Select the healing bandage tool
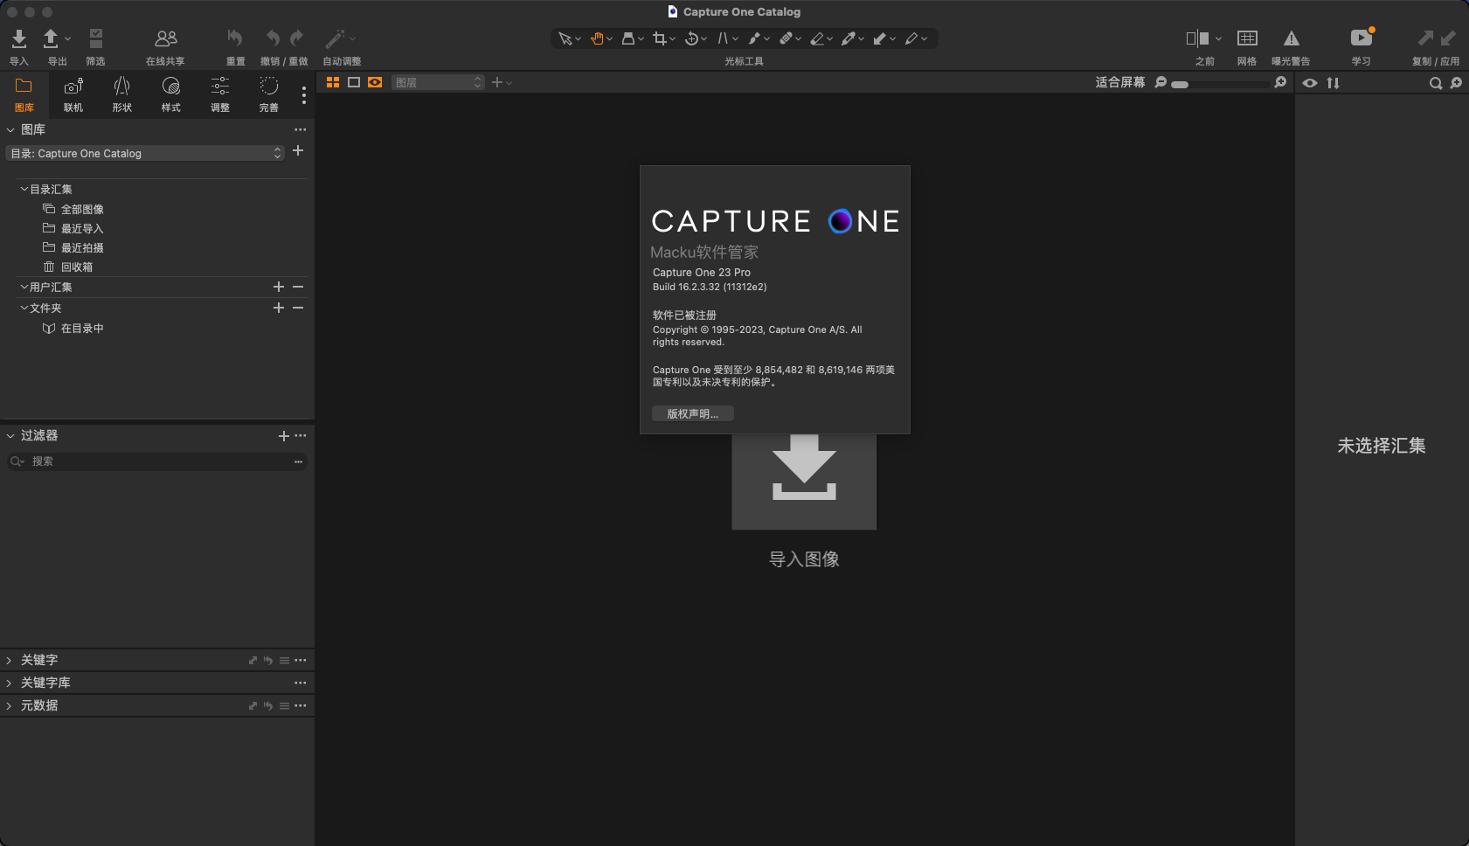 (786, 38)
